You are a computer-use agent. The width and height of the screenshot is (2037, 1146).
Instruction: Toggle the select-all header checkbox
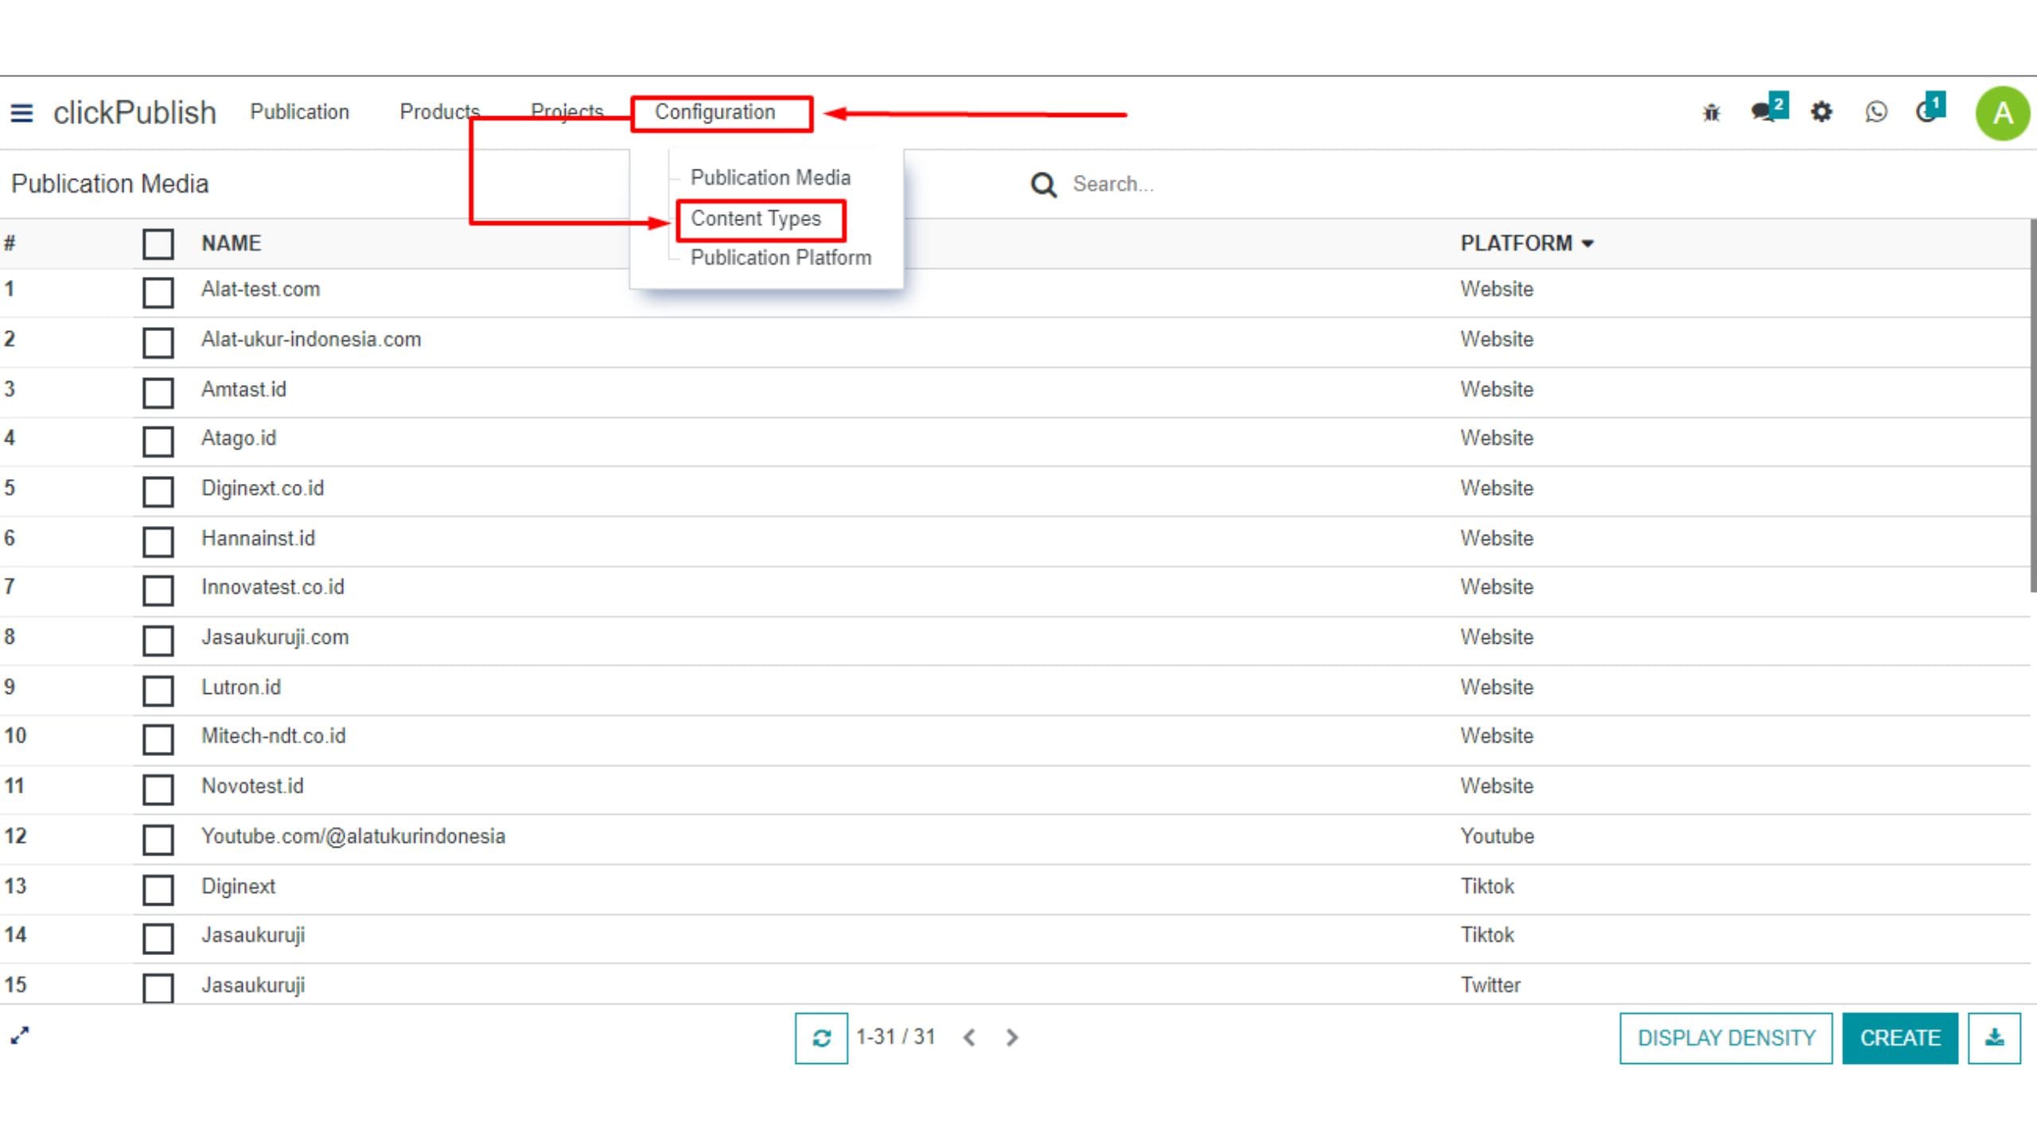158,244
